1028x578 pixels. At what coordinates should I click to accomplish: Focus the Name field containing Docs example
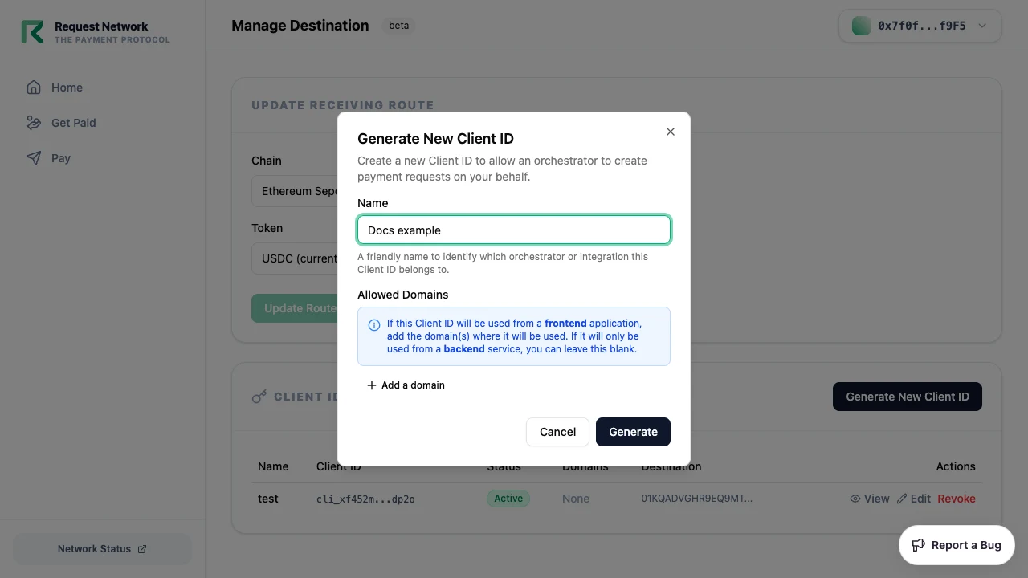(514, 230)
